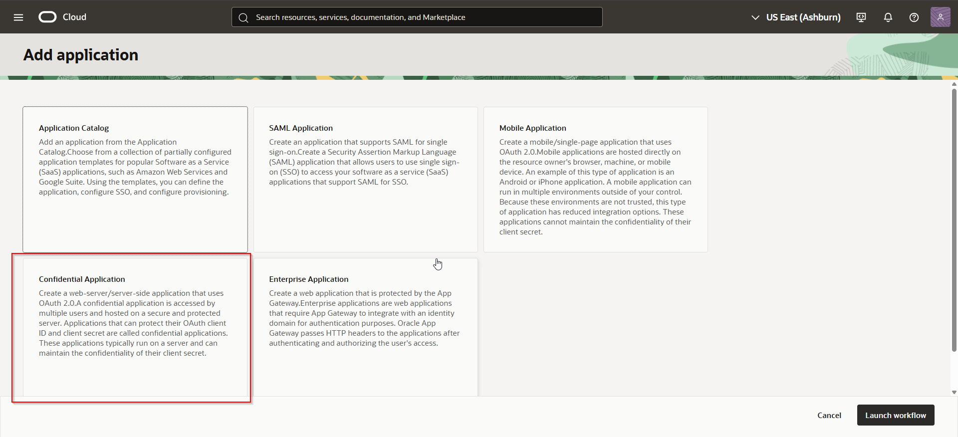Open the notifications bell

pos(888,17)
